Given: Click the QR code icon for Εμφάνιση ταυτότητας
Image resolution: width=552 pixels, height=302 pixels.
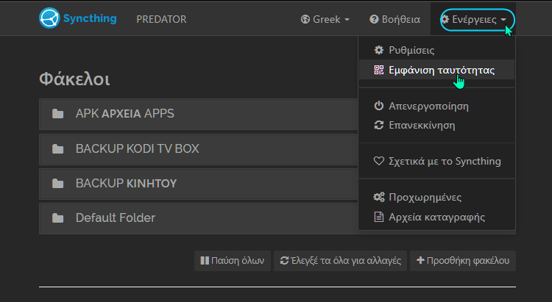Looking at the screenshot, I should point(379,70).
